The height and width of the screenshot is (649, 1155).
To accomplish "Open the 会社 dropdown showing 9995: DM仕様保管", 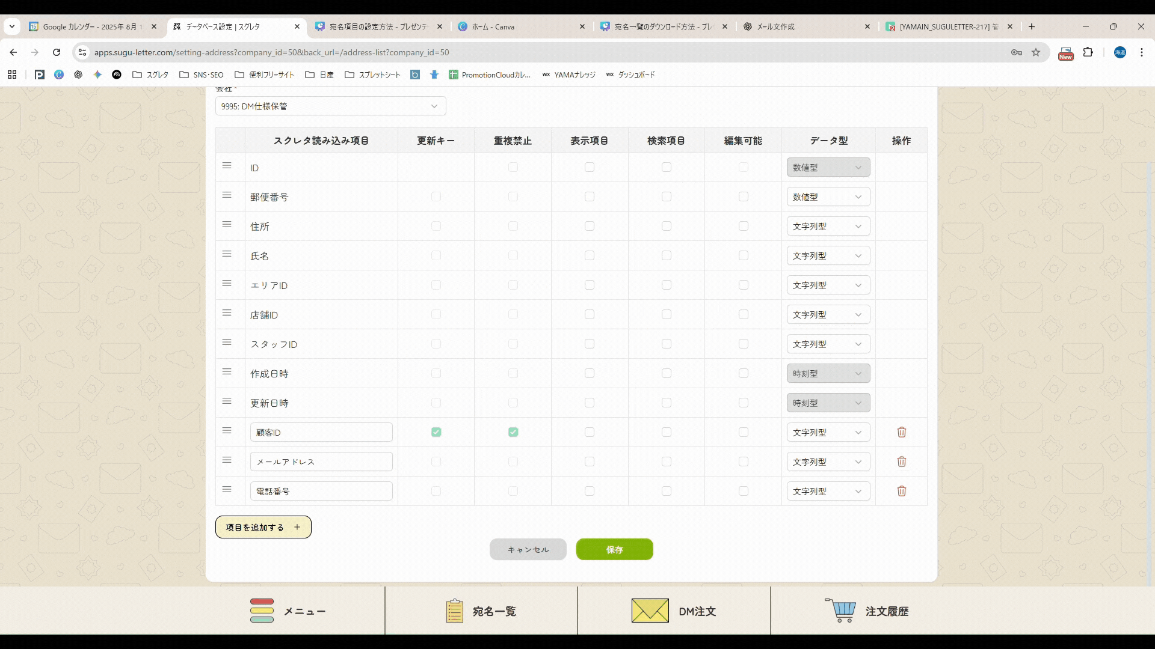I will coord(330,106).
